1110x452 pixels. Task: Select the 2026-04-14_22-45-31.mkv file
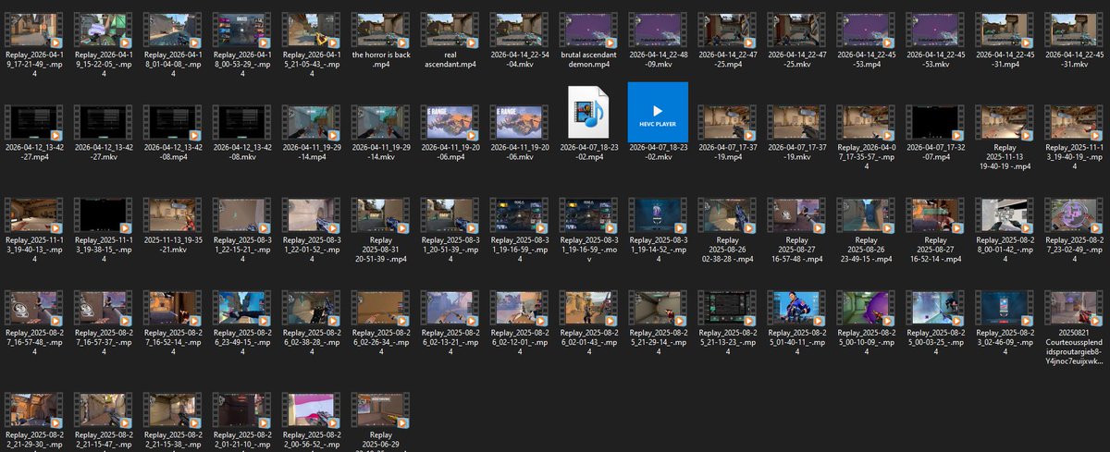click(1074, 41)
